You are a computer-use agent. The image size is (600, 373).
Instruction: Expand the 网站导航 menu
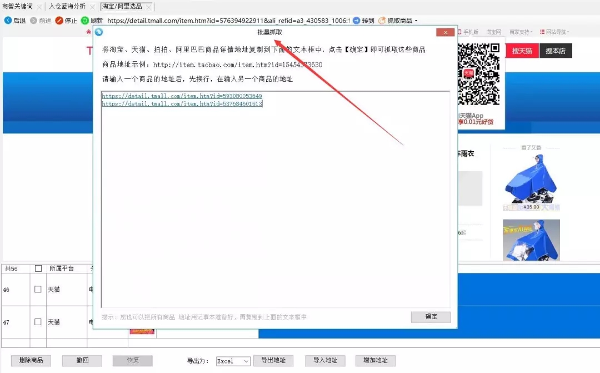[x=554, y=32]
